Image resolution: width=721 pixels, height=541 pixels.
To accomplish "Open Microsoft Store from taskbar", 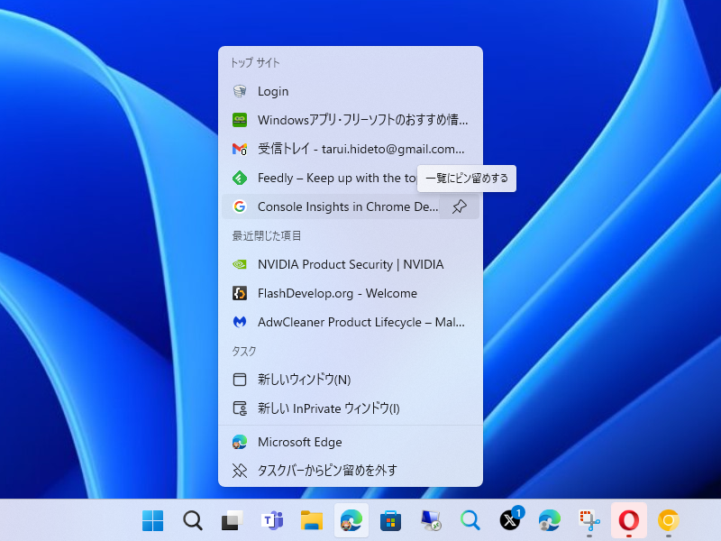I will click(391, 520).
